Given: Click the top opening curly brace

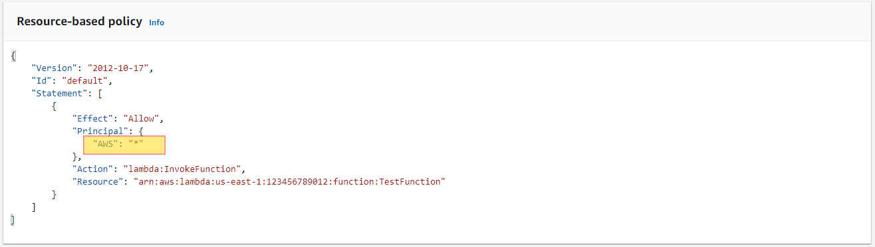Looking at the screenshot, I should (13, 55).
